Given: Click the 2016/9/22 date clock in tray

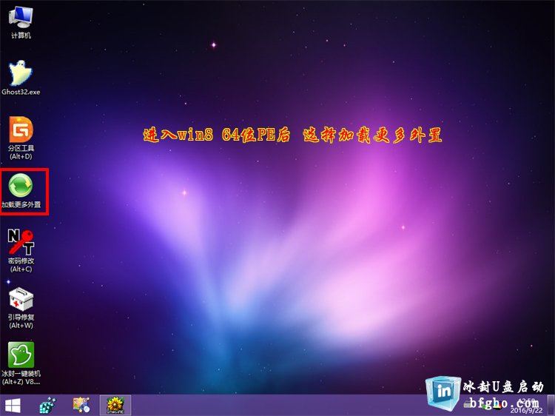Looking at the screenshot, I should 526,406.
